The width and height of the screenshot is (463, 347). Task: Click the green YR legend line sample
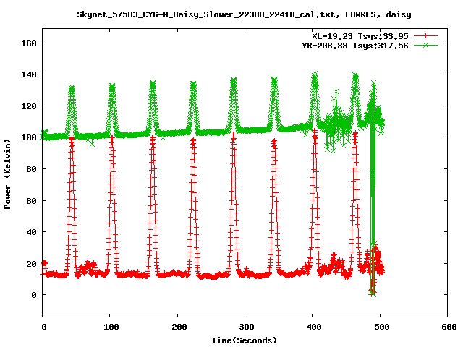pos(427,45)
